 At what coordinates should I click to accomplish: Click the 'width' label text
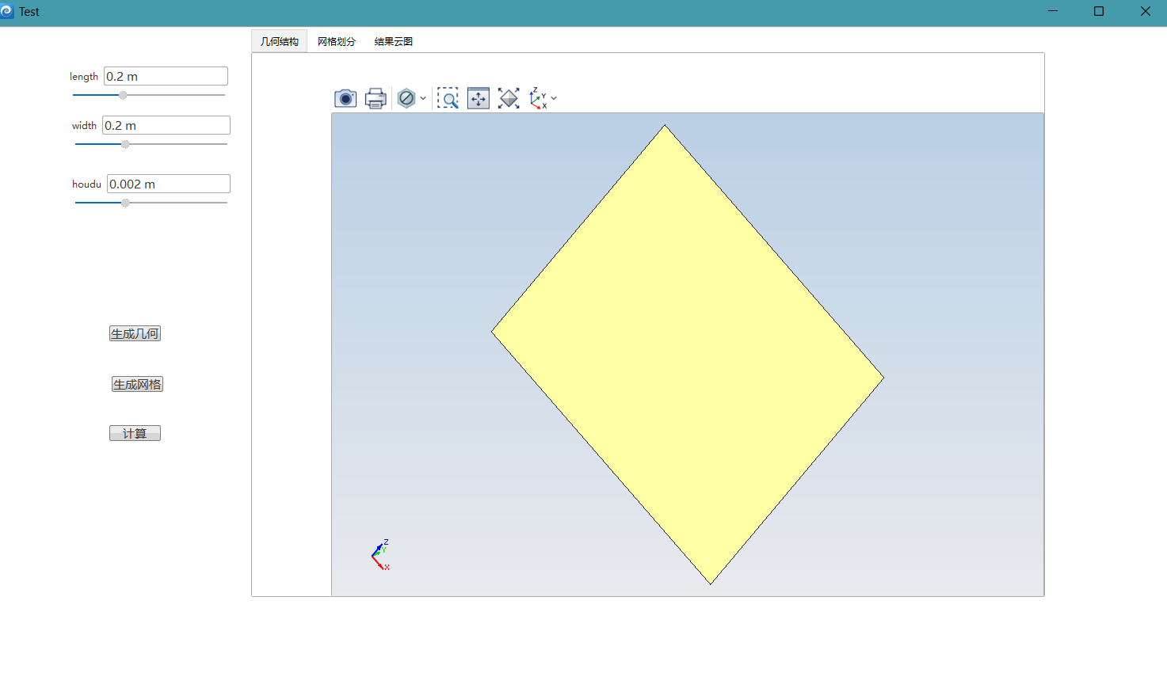tap(84, 126)
